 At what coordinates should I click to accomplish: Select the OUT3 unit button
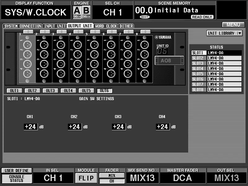pyautogui.click(x=51, y=91)
